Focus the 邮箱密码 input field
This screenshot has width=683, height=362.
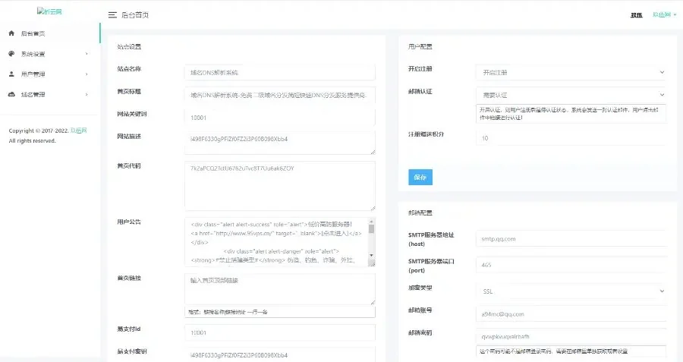tap(571, 336)
